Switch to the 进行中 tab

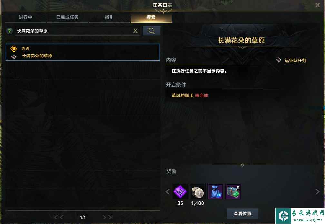[x=25, y=17]
